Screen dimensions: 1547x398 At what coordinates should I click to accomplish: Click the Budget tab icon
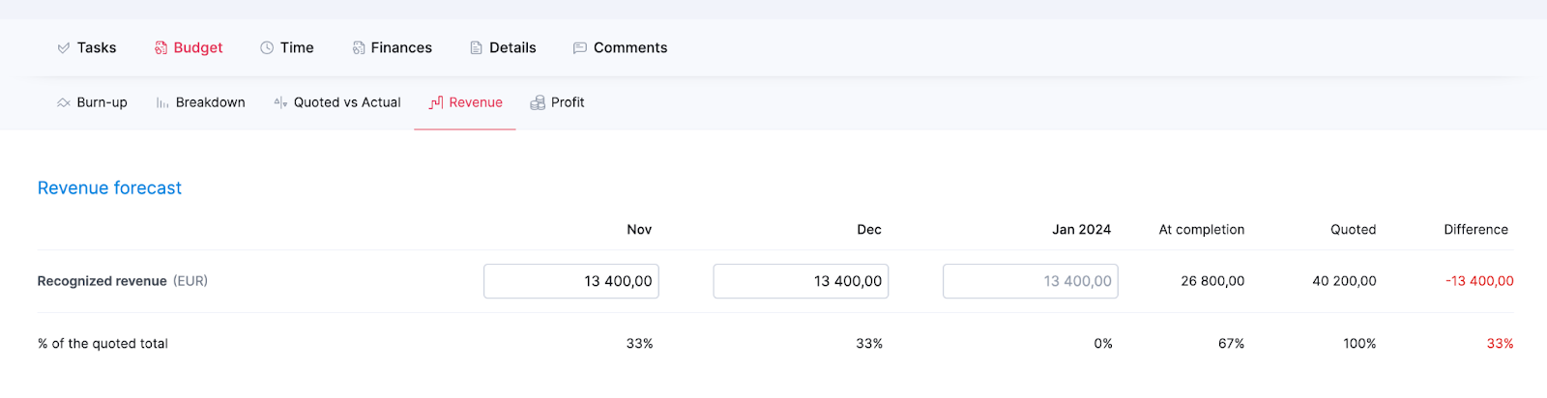(161, 48)
